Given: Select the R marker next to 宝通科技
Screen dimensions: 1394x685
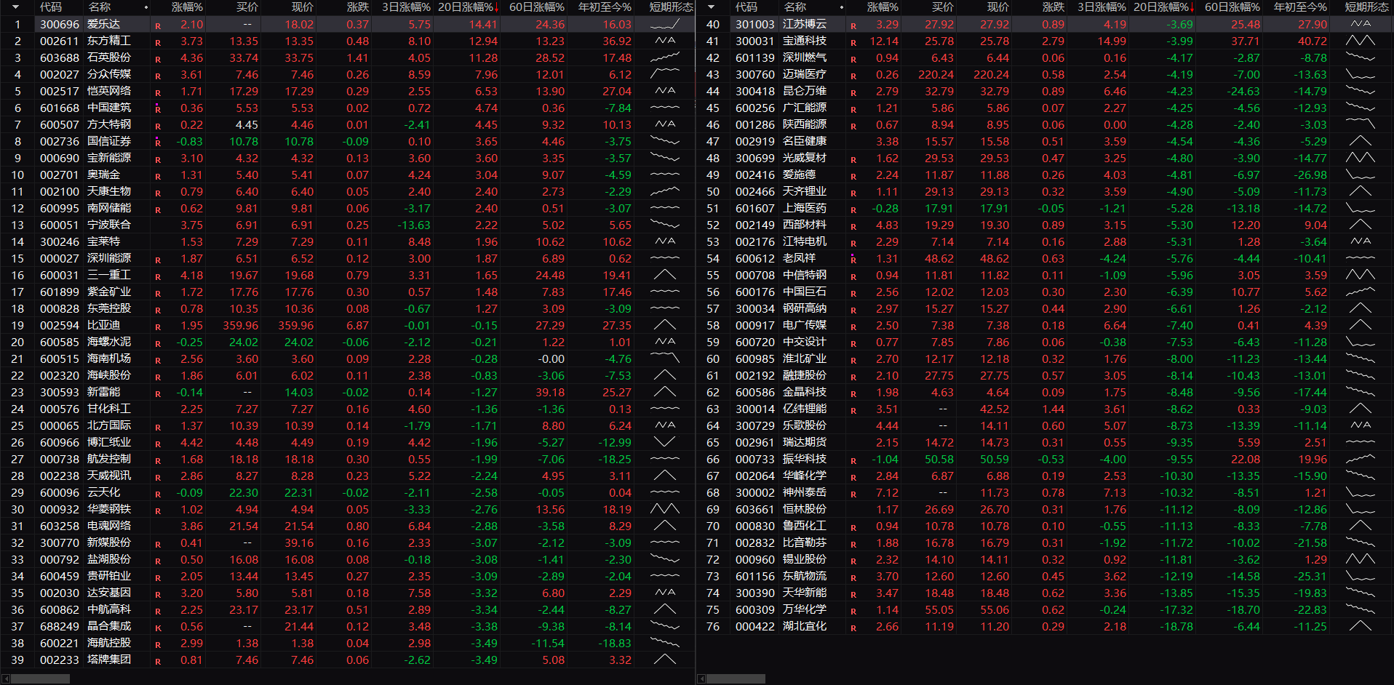Looking at the screenshot, I should coord(853,43).
